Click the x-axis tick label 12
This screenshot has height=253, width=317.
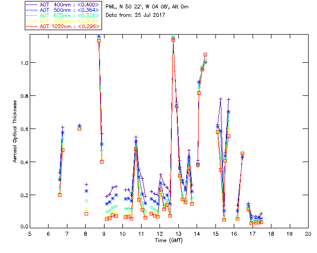[x=159, y=234]
